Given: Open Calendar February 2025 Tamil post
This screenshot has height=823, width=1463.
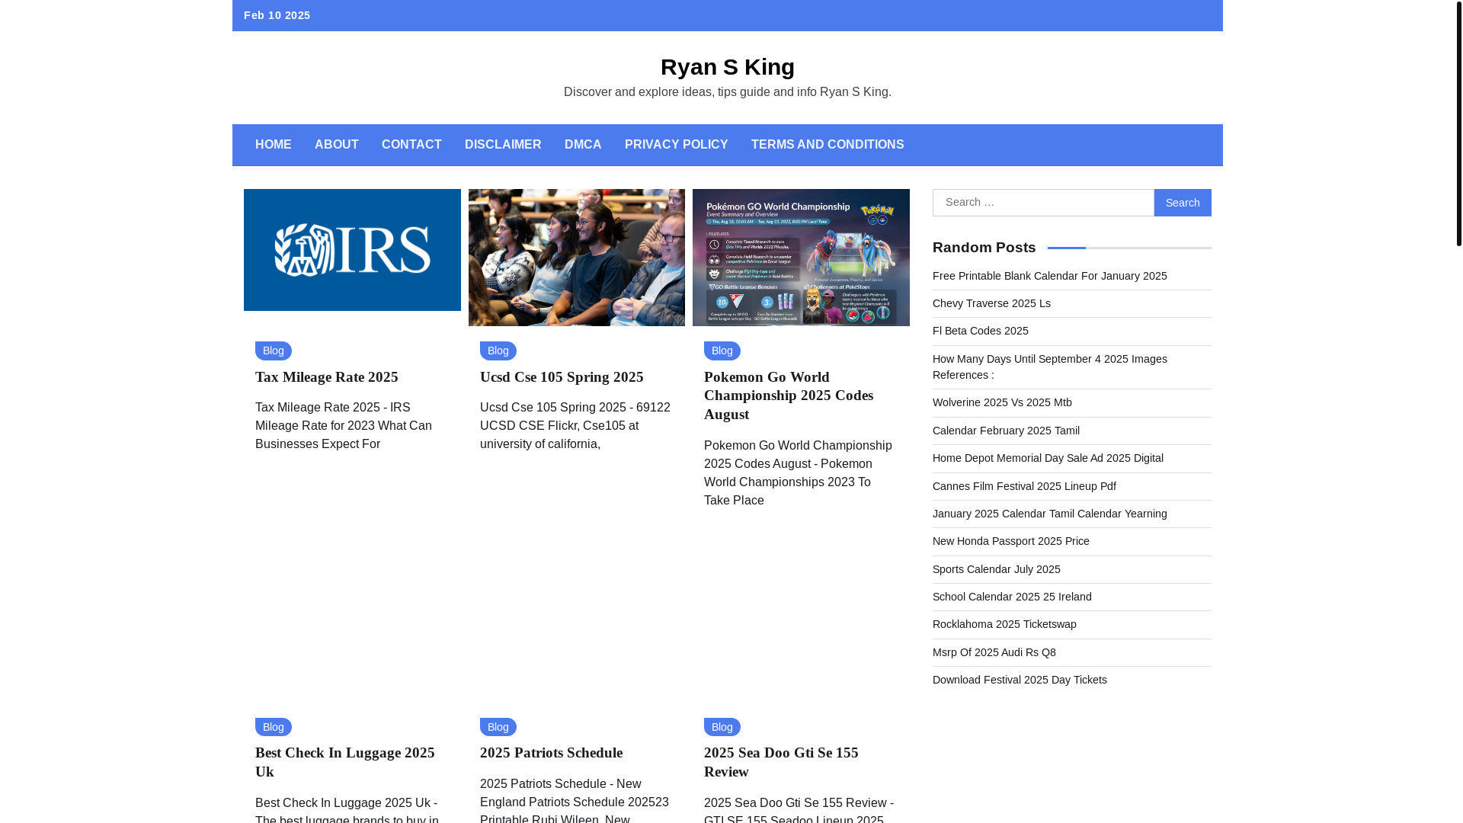Looking at the screenshot, I should click(1006, 431).
